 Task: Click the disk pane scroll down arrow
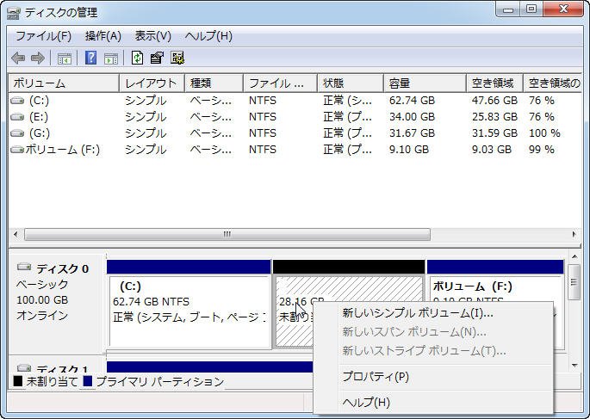[x=574, y=366]
